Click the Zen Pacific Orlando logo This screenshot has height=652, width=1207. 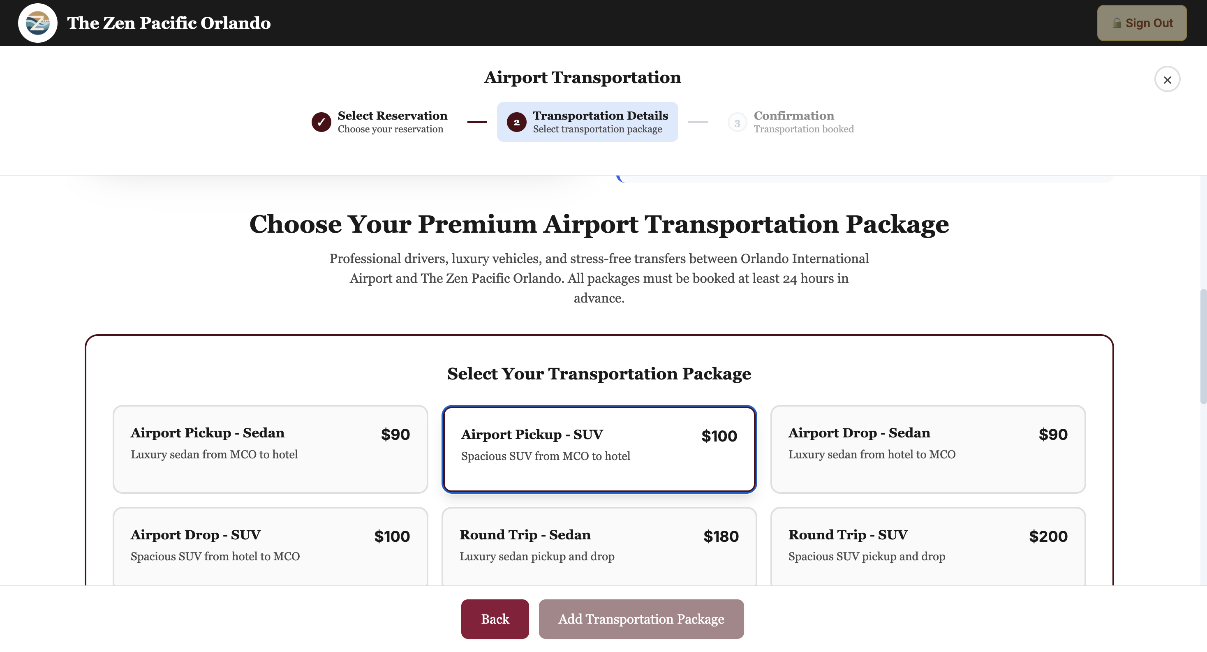click(x=37, y=23)
